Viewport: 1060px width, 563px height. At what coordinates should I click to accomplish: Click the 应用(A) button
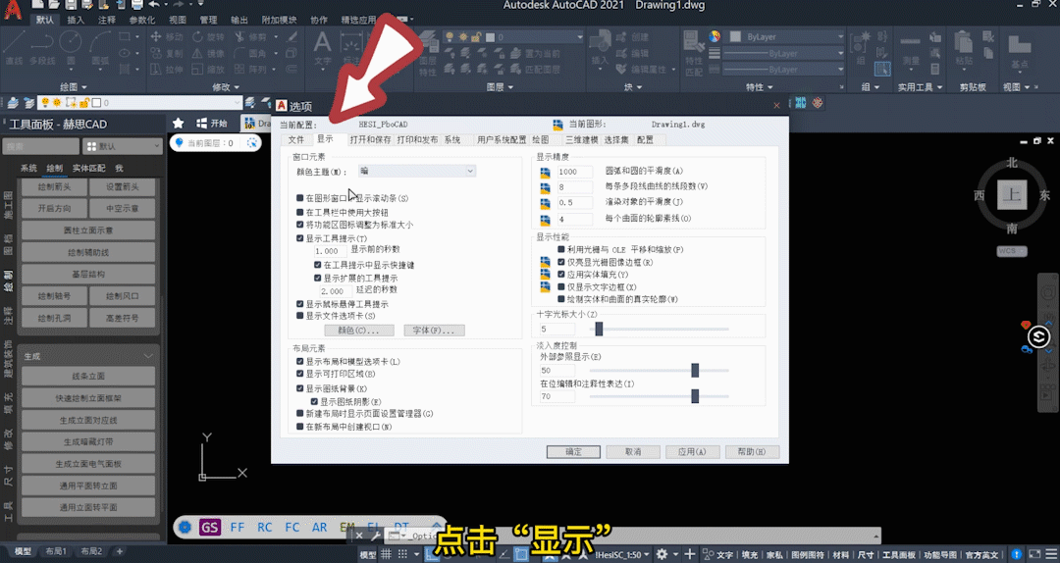coord(692,451)
